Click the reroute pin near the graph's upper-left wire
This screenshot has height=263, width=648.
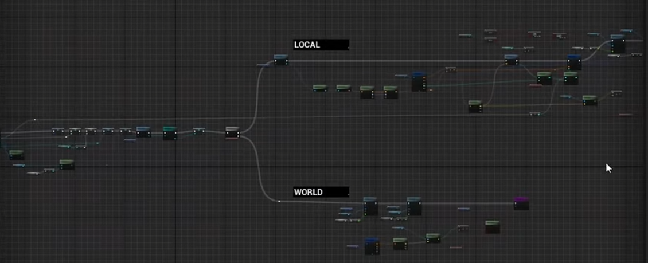35,120
